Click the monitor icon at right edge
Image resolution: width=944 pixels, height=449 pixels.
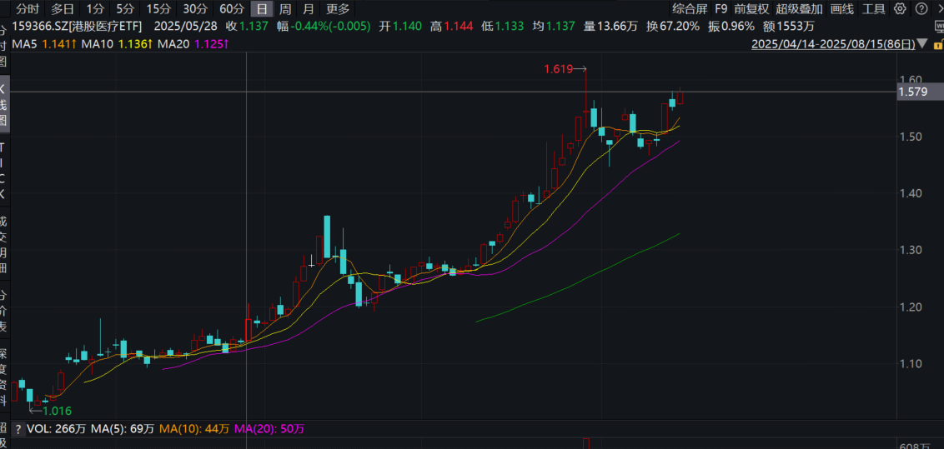click(940, 27)
